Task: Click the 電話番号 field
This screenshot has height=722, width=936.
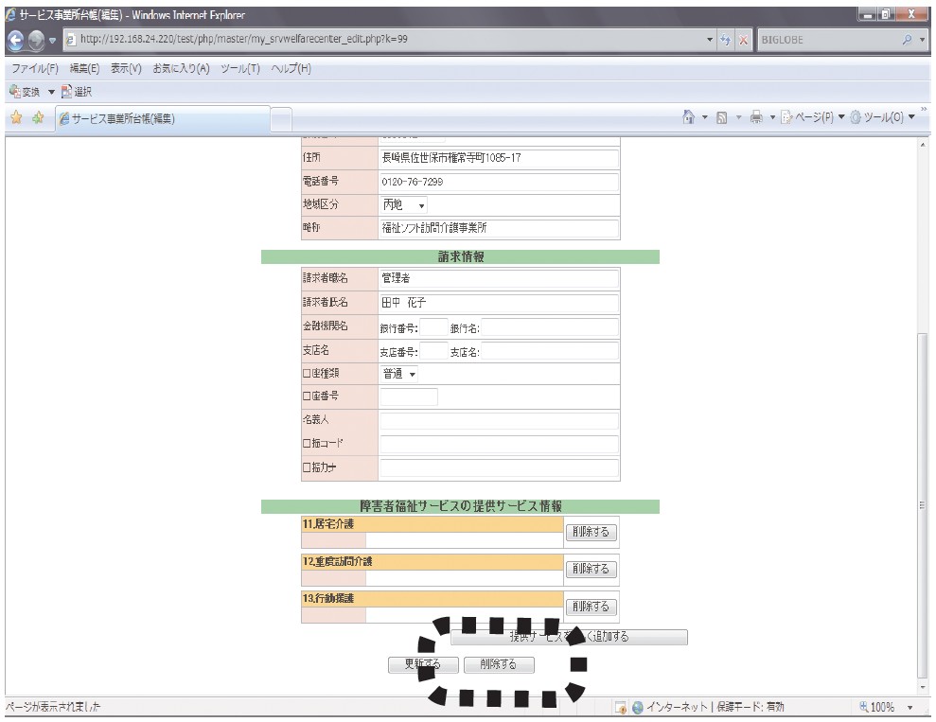Action: pyautogui.click(x=499, y=182)
